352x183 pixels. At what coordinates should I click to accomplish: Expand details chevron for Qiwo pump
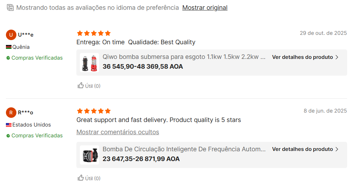pos(337,57)
